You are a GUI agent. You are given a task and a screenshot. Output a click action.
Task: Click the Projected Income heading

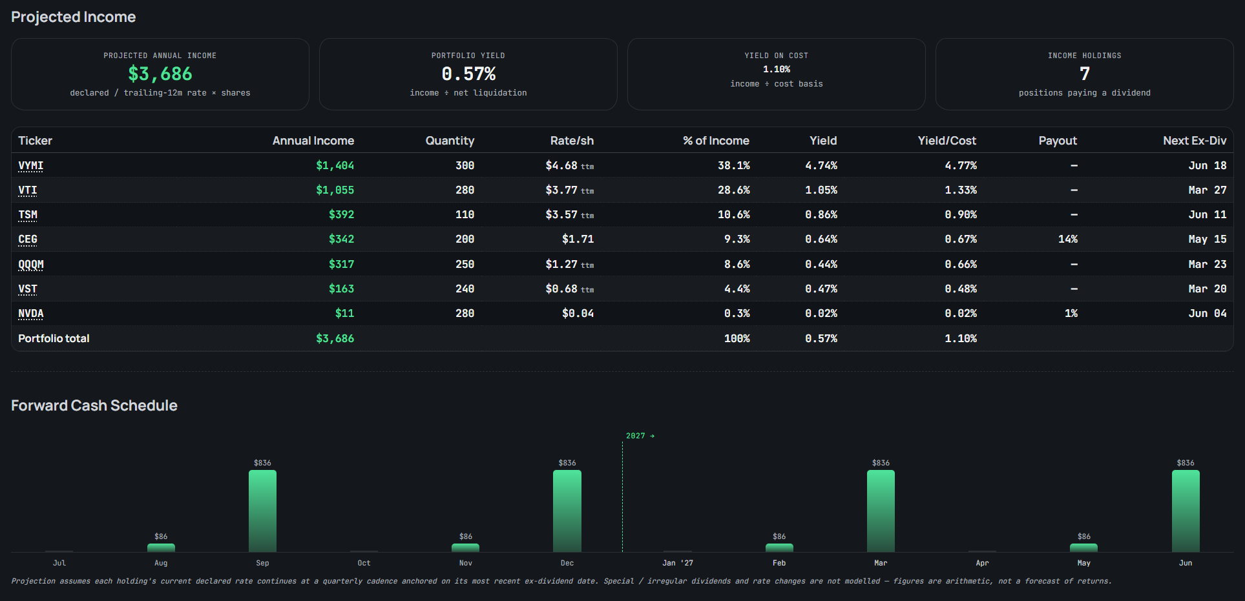(x=74, y=17)
